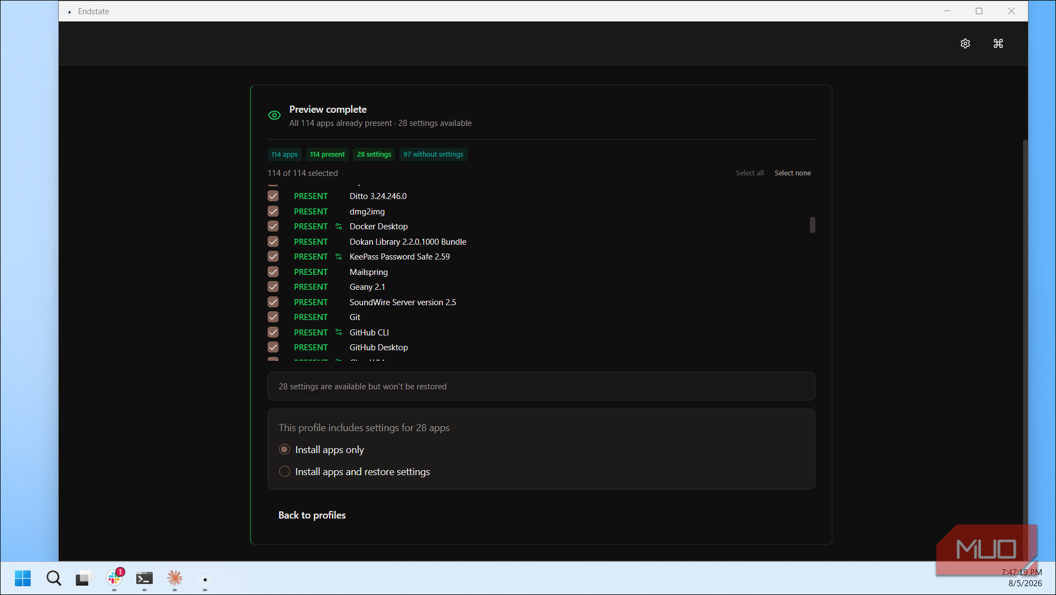Click the dmg2img app name
1056x595 pixels.
click(367, 212)
